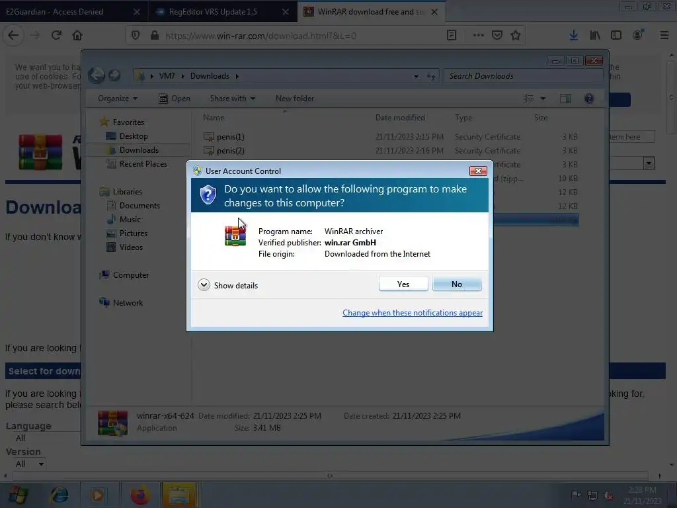The image size is (677, 508).
Task: Bookmark this page with star icon
Action: pyautogui.click(x=516, y=36)
